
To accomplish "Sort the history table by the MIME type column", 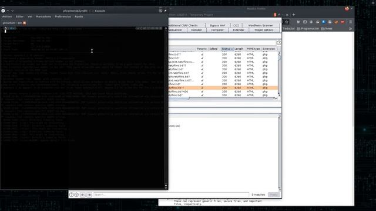I will point(253,49).
